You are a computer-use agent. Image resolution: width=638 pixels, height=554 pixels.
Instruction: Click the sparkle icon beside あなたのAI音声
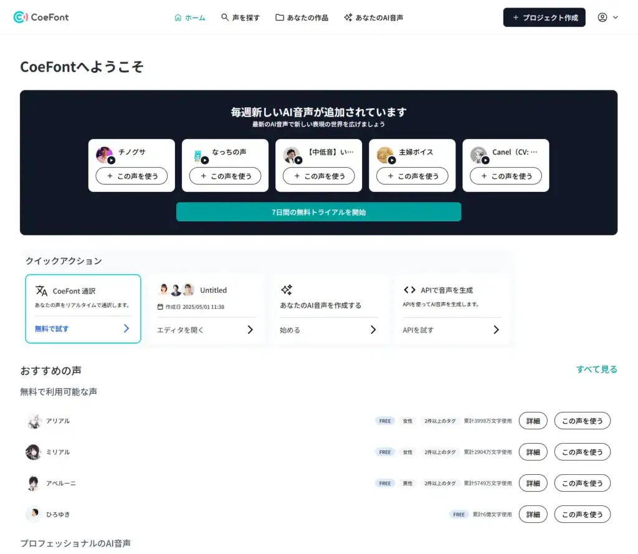(x=348, y=17)
